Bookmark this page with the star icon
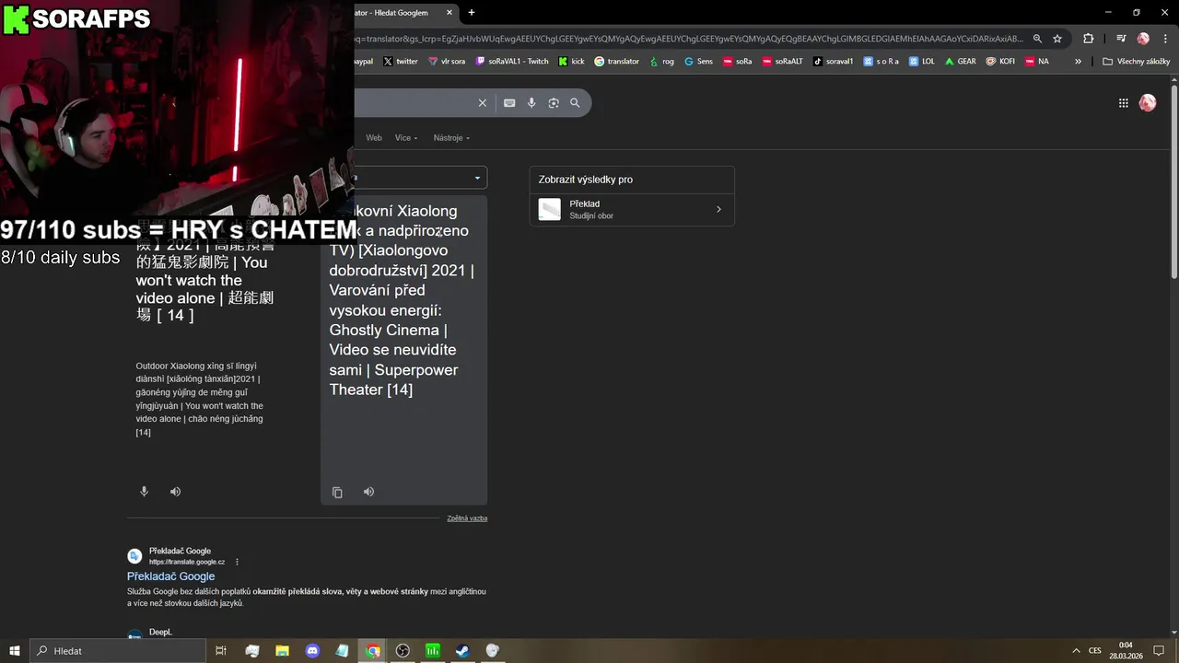 tap(1057, 39)
